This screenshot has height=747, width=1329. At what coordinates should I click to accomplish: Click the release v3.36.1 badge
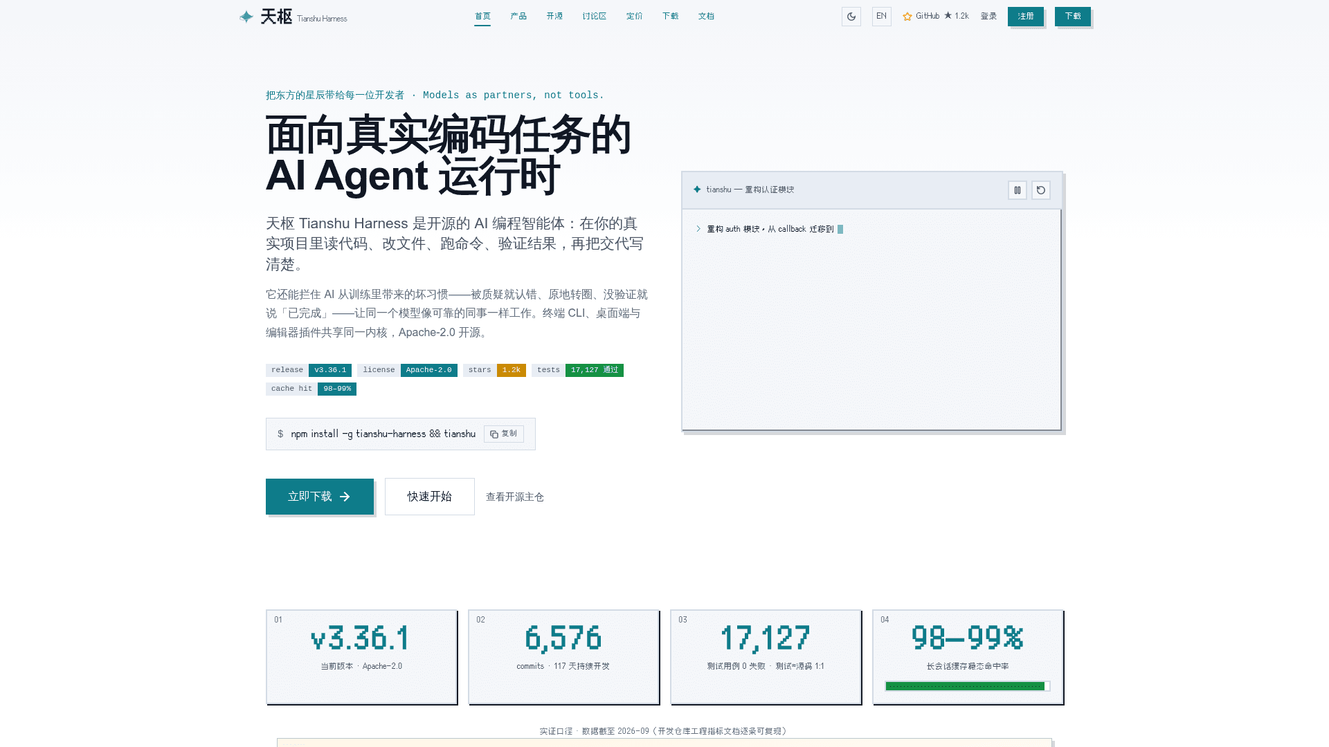[309, 370]
